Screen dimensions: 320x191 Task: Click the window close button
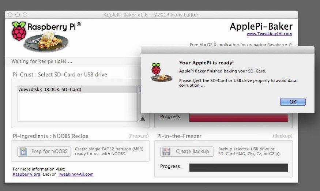click(10, 15)
